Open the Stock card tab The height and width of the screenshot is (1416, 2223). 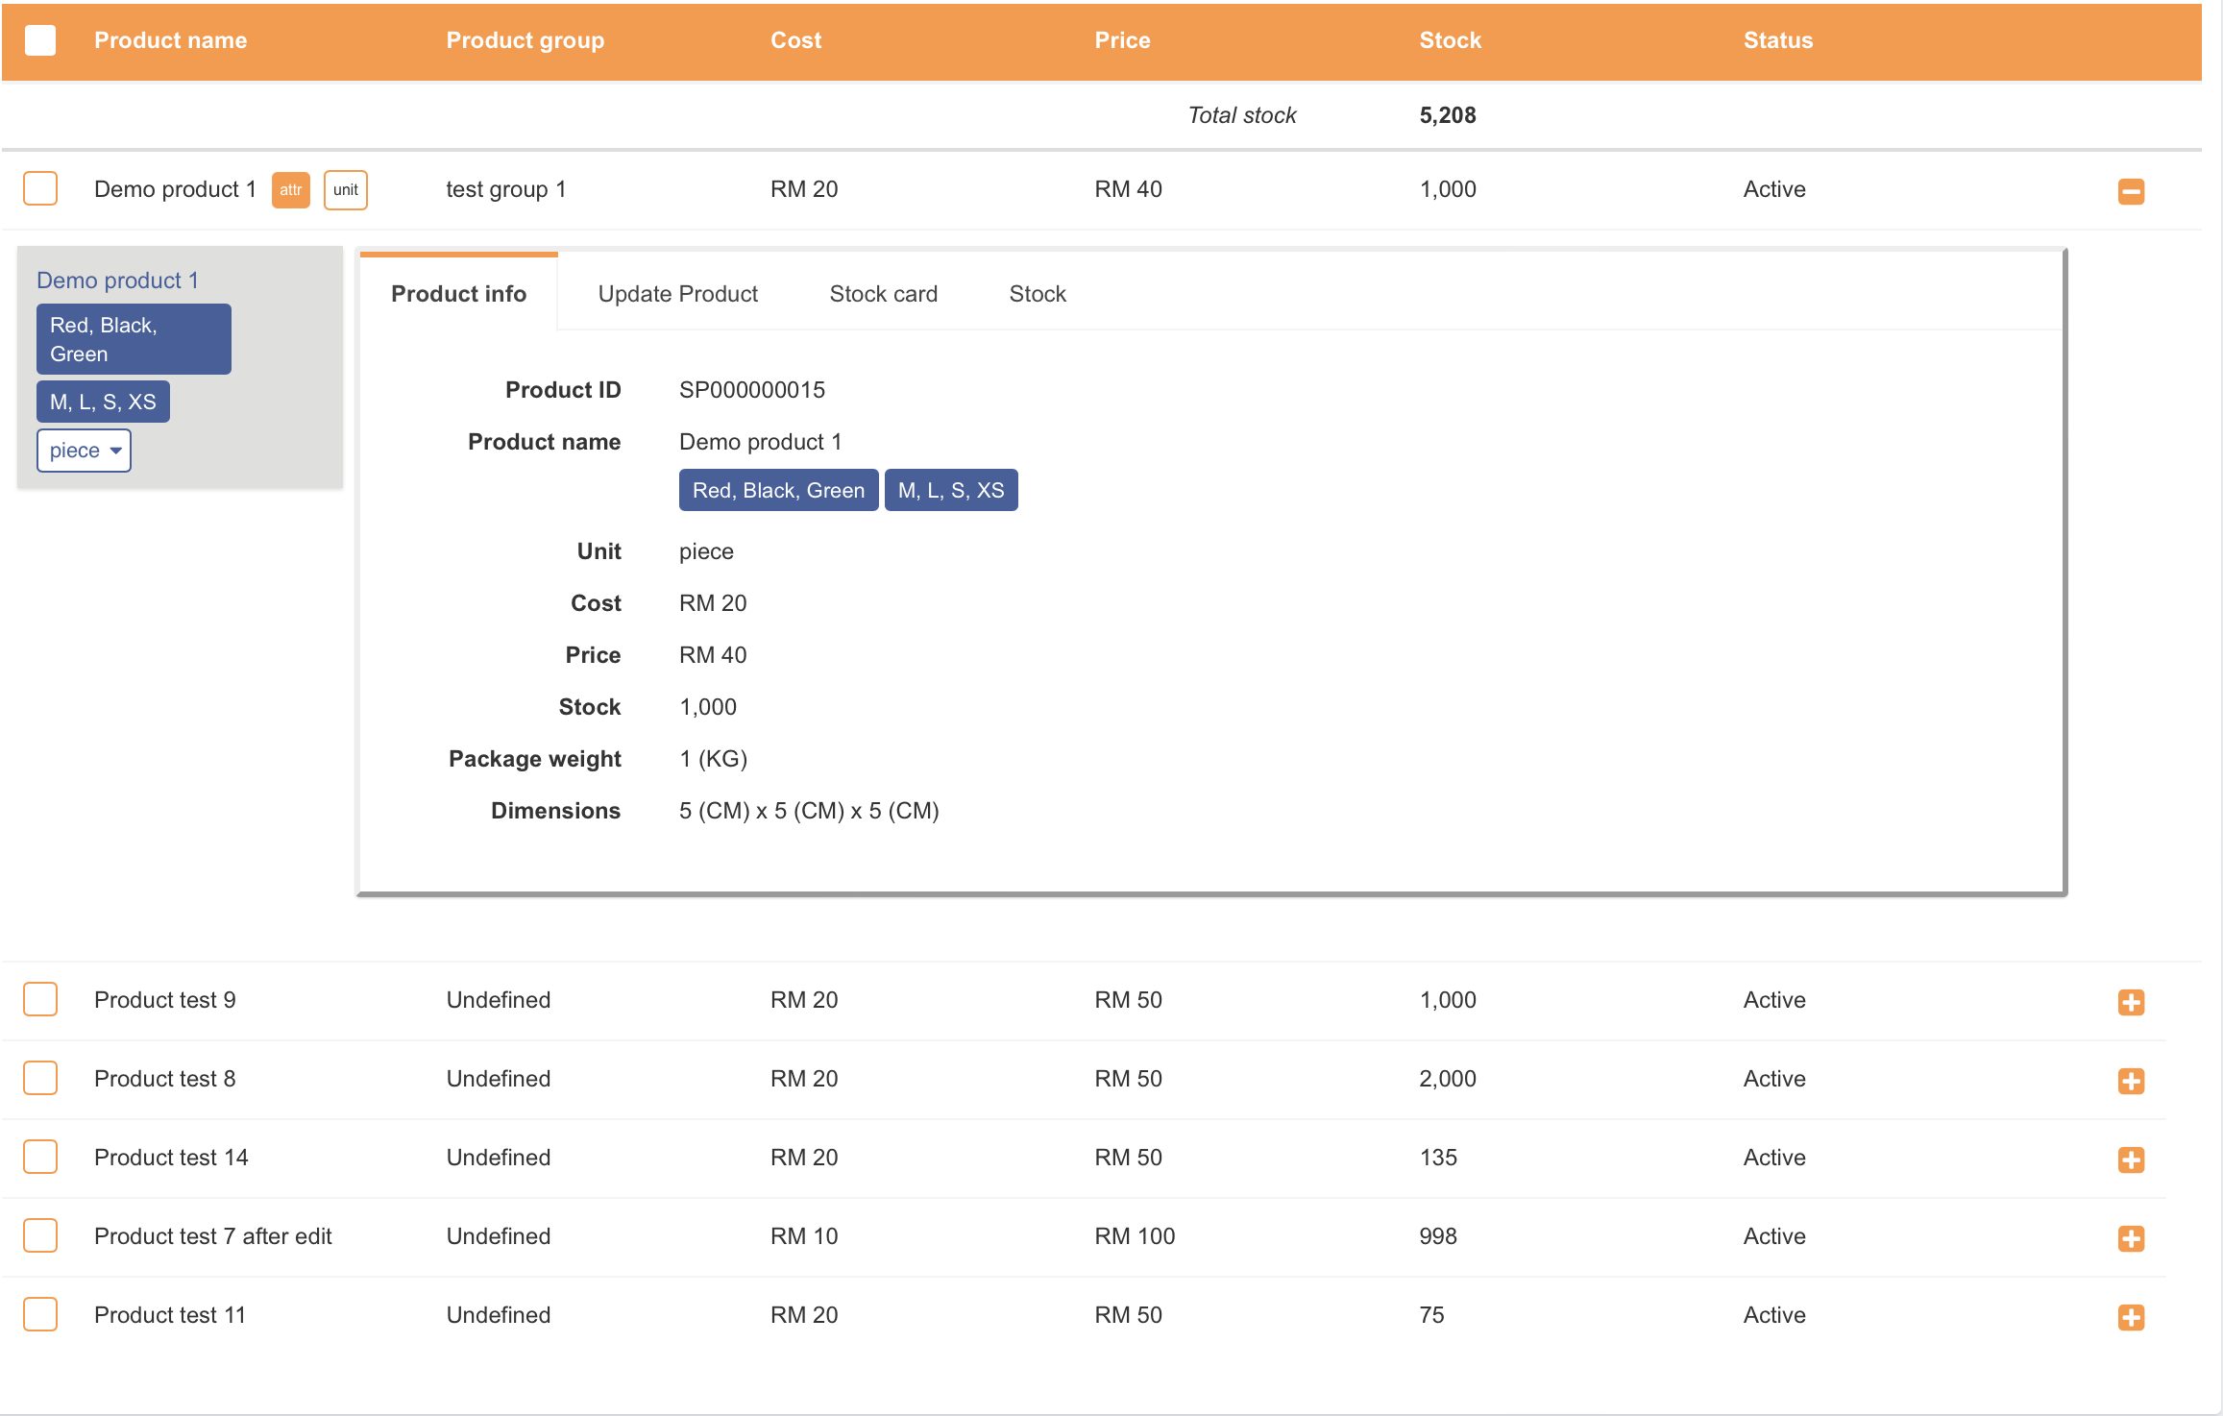pyautogui.click(x=883, y=294)
